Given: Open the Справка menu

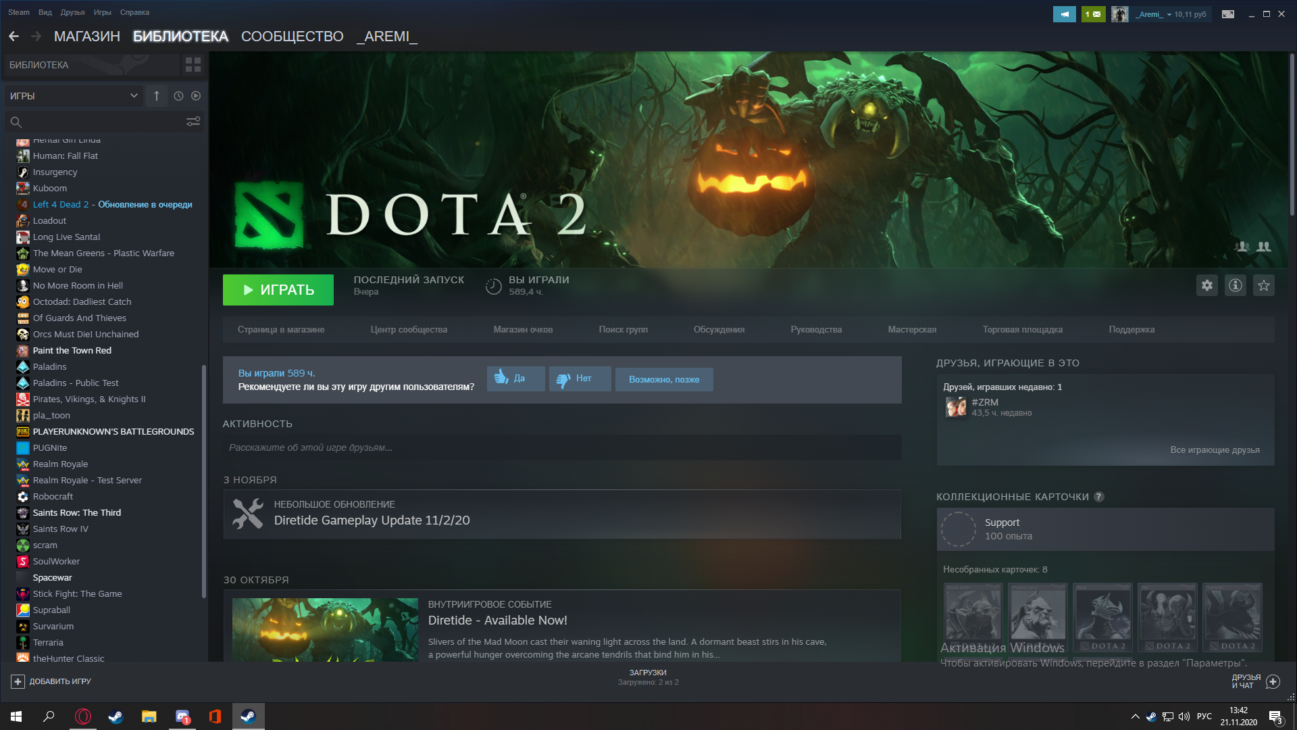Looking at the screenshot, I should (134, 12).
